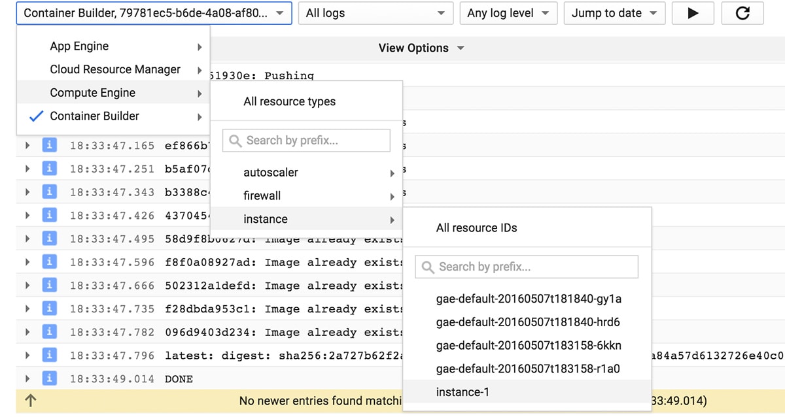Expand the log entry at 18:33:47.251
Screen dimensions: 785x417
[x=27, y=169]
